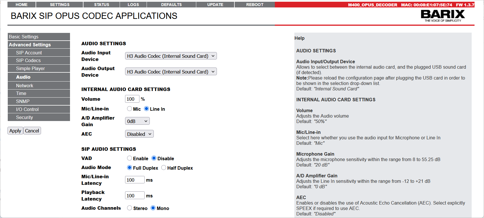Click the Playback Latency input field
The width and height of the screenshot is (484, 218).
point(135,196)
